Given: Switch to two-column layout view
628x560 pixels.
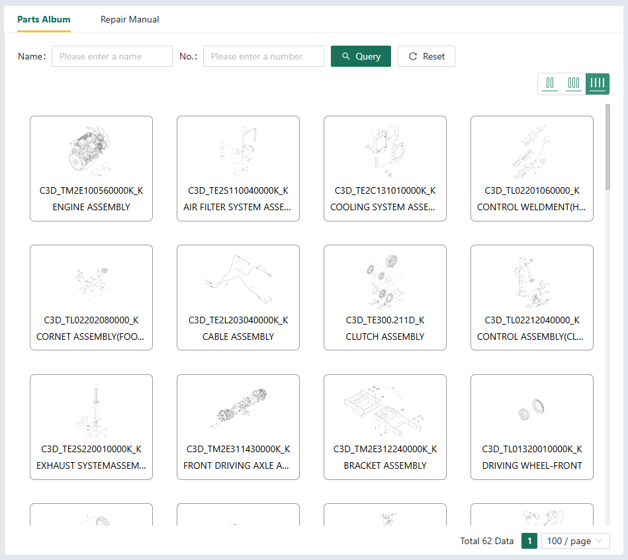Looking at the screenshot, I should pyautogui.click(x=550, y=83).
